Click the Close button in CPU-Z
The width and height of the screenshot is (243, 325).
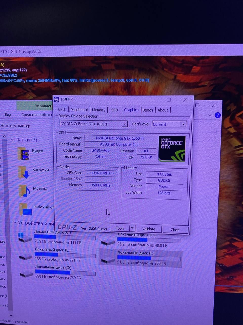pos(175,230)
